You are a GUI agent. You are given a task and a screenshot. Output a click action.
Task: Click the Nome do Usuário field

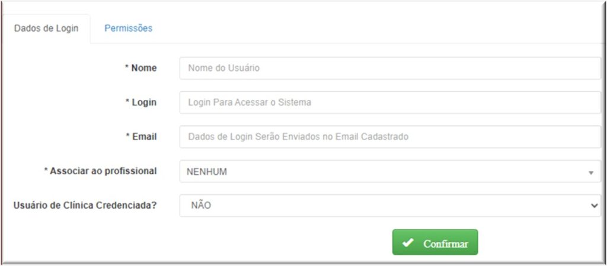coord(390,68)
